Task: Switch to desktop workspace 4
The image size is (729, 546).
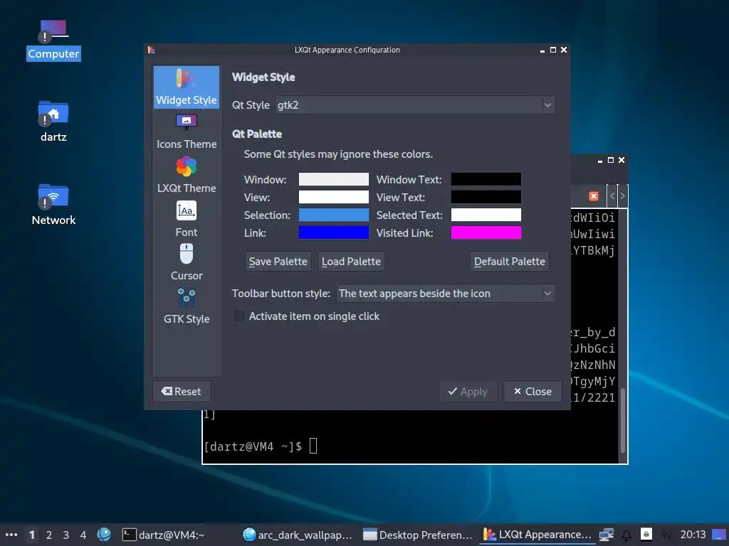Action: pos(83,535)
